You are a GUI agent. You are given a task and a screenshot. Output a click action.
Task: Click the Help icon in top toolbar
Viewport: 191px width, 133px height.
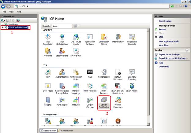186,6
